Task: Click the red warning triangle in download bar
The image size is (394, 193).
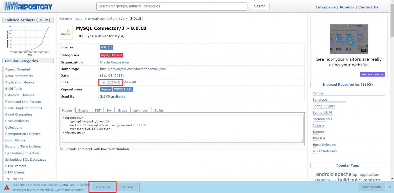Action: pos(7,187)
